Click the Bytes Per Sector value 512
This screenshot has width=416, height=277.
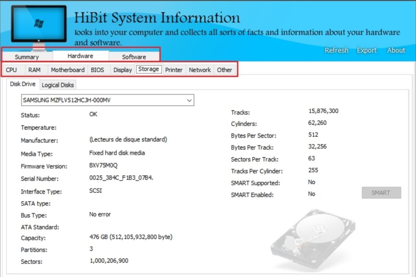tap(313, 134)
